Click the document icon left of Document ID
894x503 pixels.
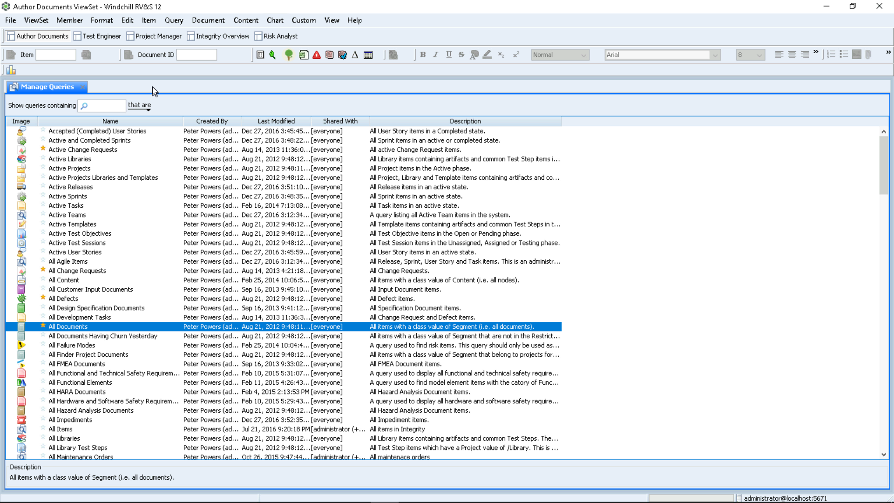pos(129,55)
